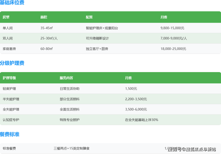Click the 服务内容 column header

[66, 78]
